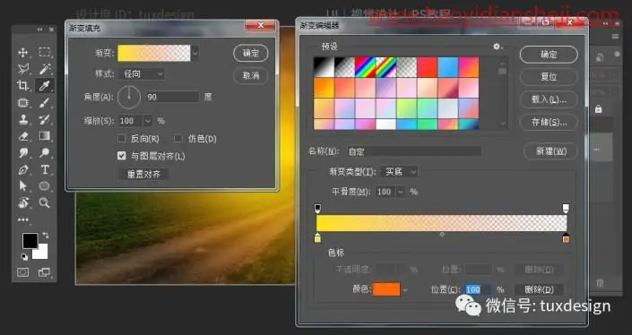
Task: Select the Brush tool
Action: (44, 103)
